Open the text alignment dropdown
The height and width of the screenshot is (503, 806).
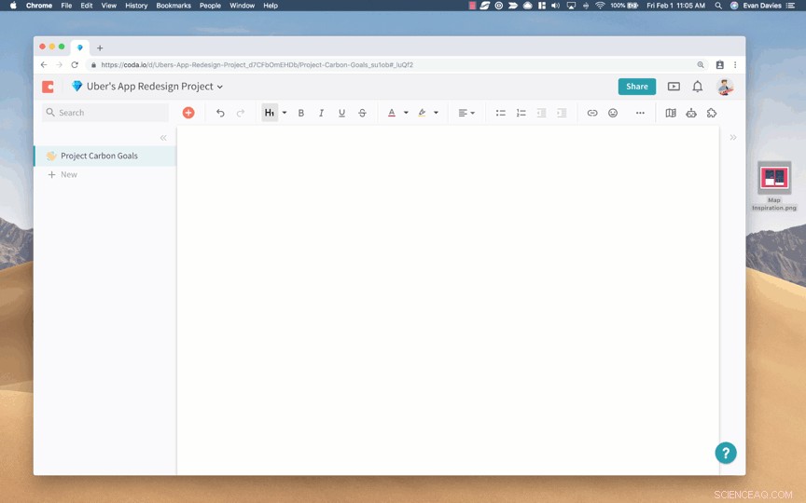466,113
